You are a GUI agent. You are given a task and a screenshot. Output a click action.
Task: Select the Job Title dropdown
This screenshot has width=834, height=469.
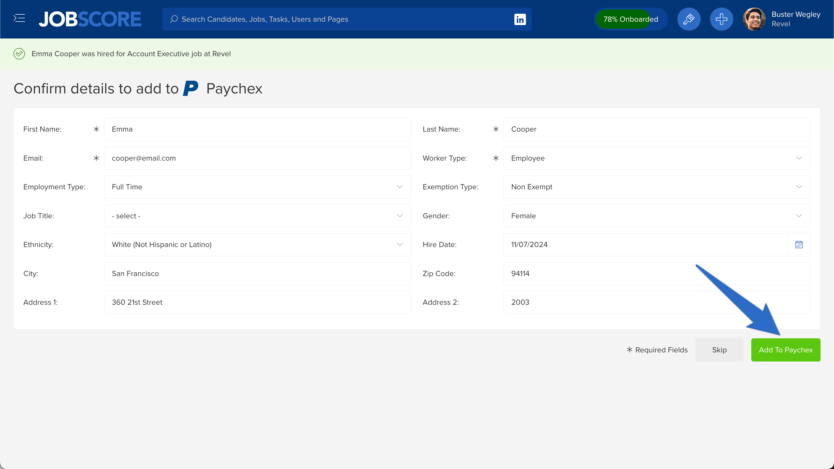point(257,216)
